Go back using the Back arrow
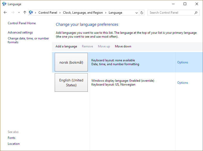Screen dimensions: 203x151 [5, 13]
